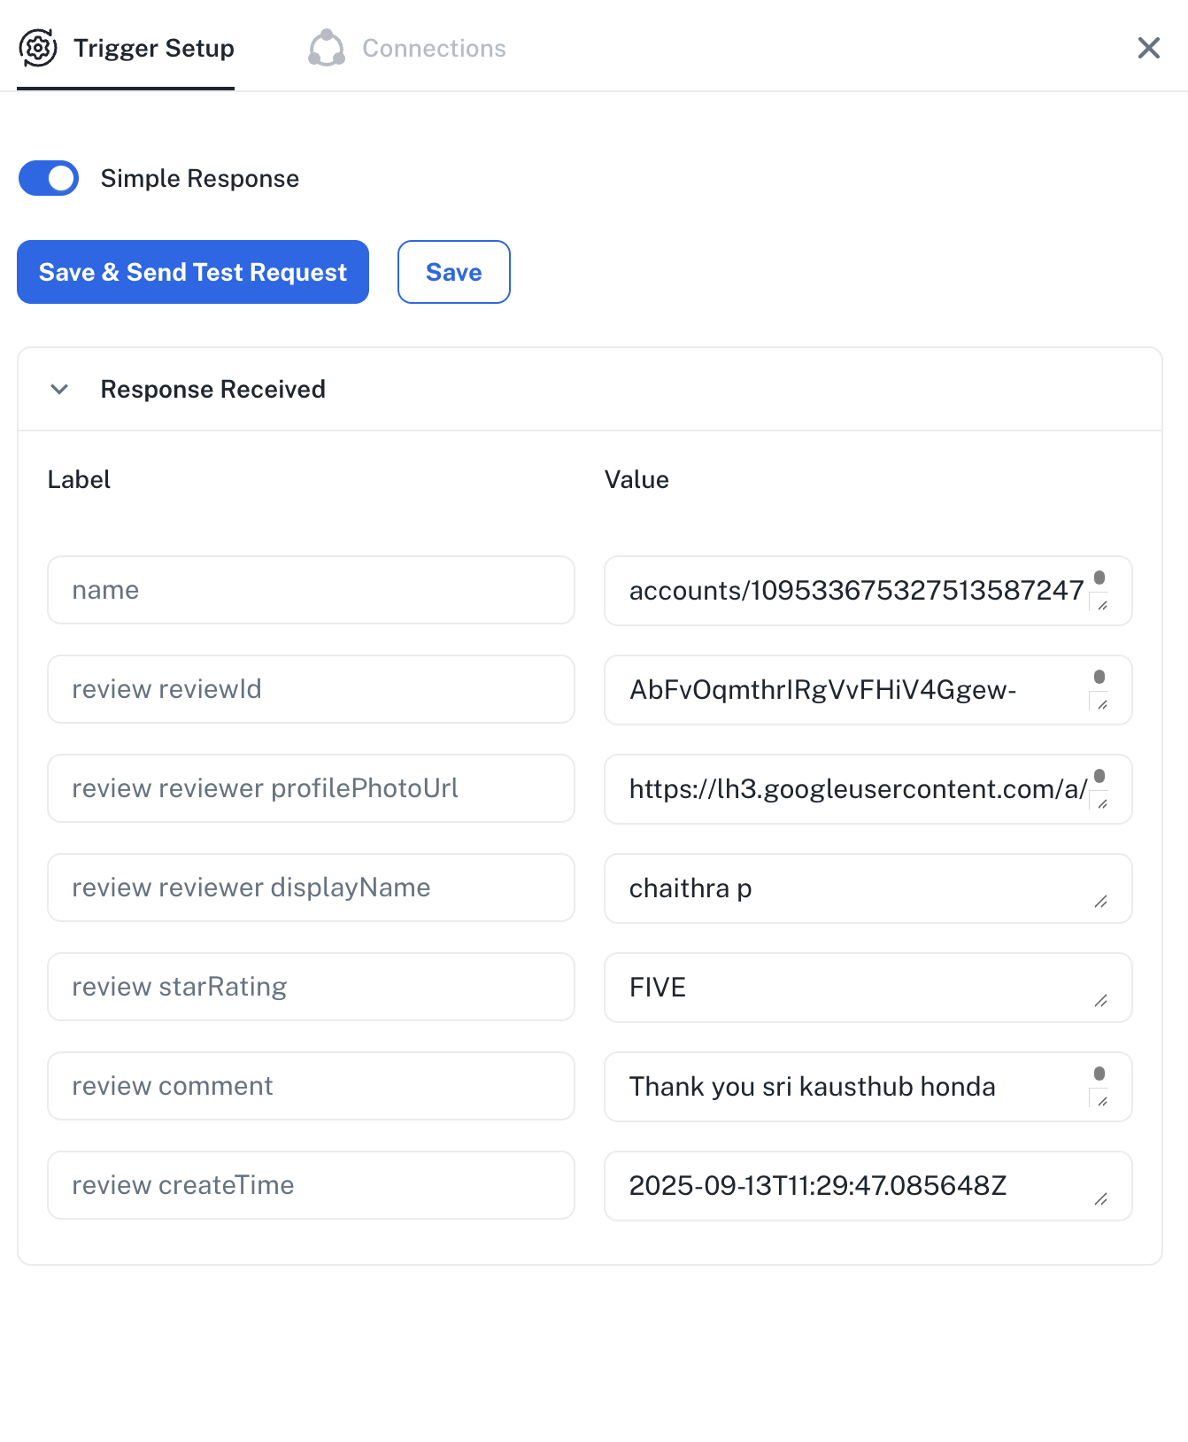Click scrollbar thumb in review comment value
The height and width of the screenshot is (1442, 1188).
(1099, 1074)
